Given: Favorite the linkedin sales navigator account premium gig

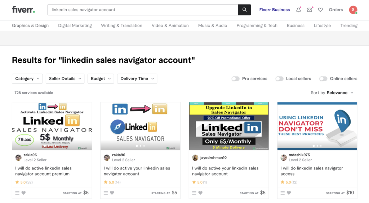Looking at the screenshot, I should (x=23, y=193).
